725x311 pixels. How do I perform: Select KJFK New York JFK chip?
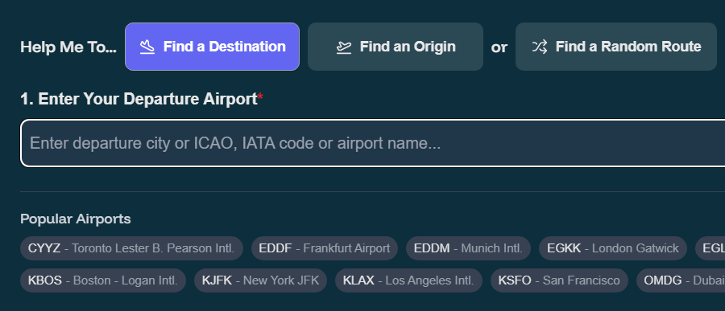[x=260, y=280]
